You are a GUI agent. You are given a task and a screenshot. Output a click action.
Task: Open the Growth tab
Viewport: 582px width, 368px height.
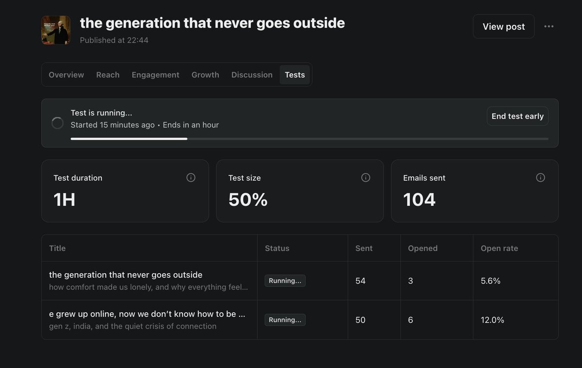pyautogui.click(x=205, y=75)
